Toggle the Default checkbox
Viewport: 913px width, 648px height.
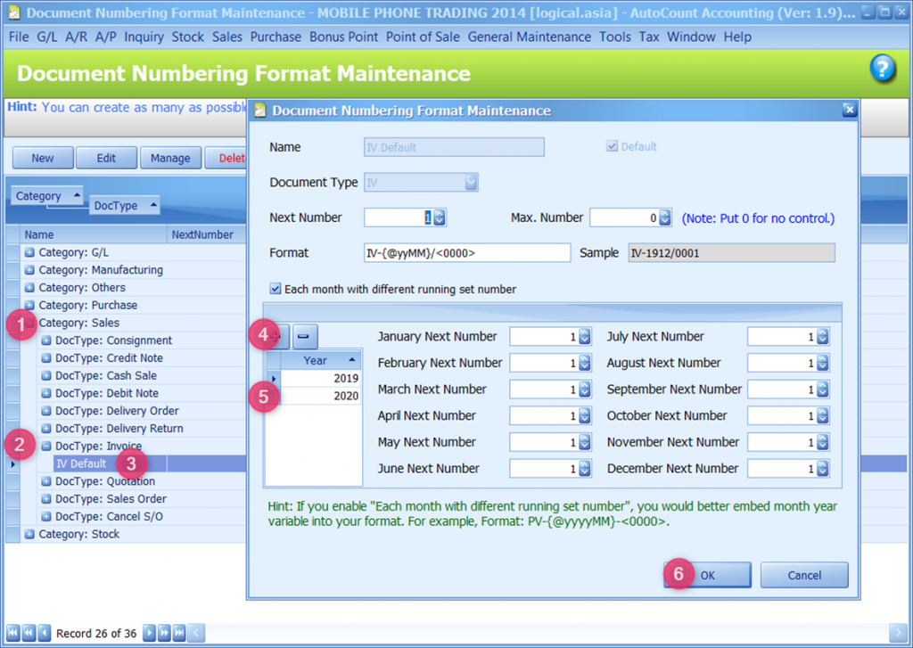coord(612,146)
